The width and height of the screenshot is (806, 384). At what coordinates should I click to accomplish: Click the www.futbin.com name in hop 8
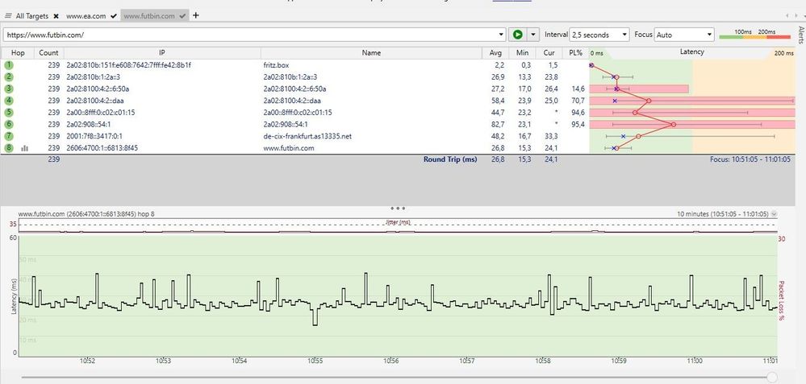click(x=288, y=148)
